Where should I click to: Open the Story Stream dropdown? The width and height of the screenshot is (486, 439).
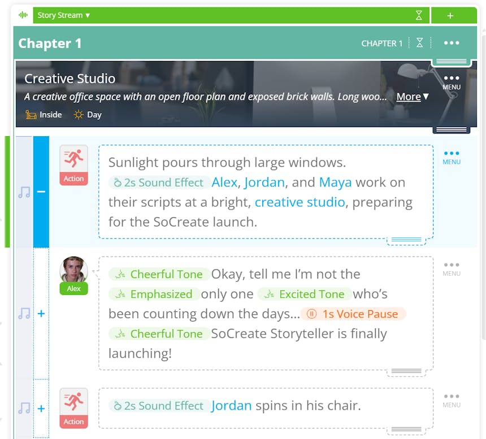[63, 15]
